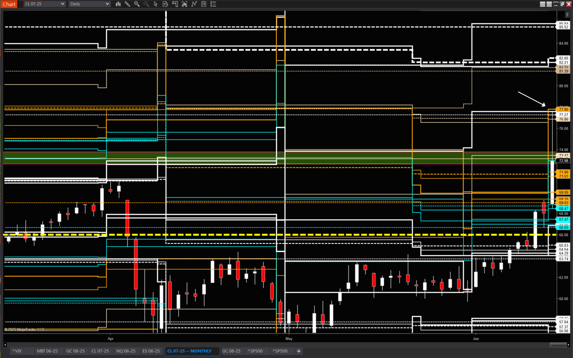This screenshot has width=573, height=358.
Task: Click the orange 69.99 price marker
Action: click(563, 192)
